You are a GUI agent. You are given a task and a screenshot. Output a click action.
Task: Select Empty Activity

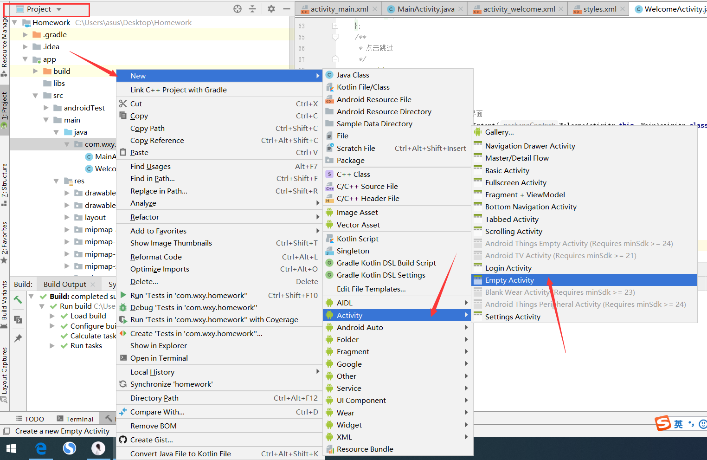pos(584,280)
